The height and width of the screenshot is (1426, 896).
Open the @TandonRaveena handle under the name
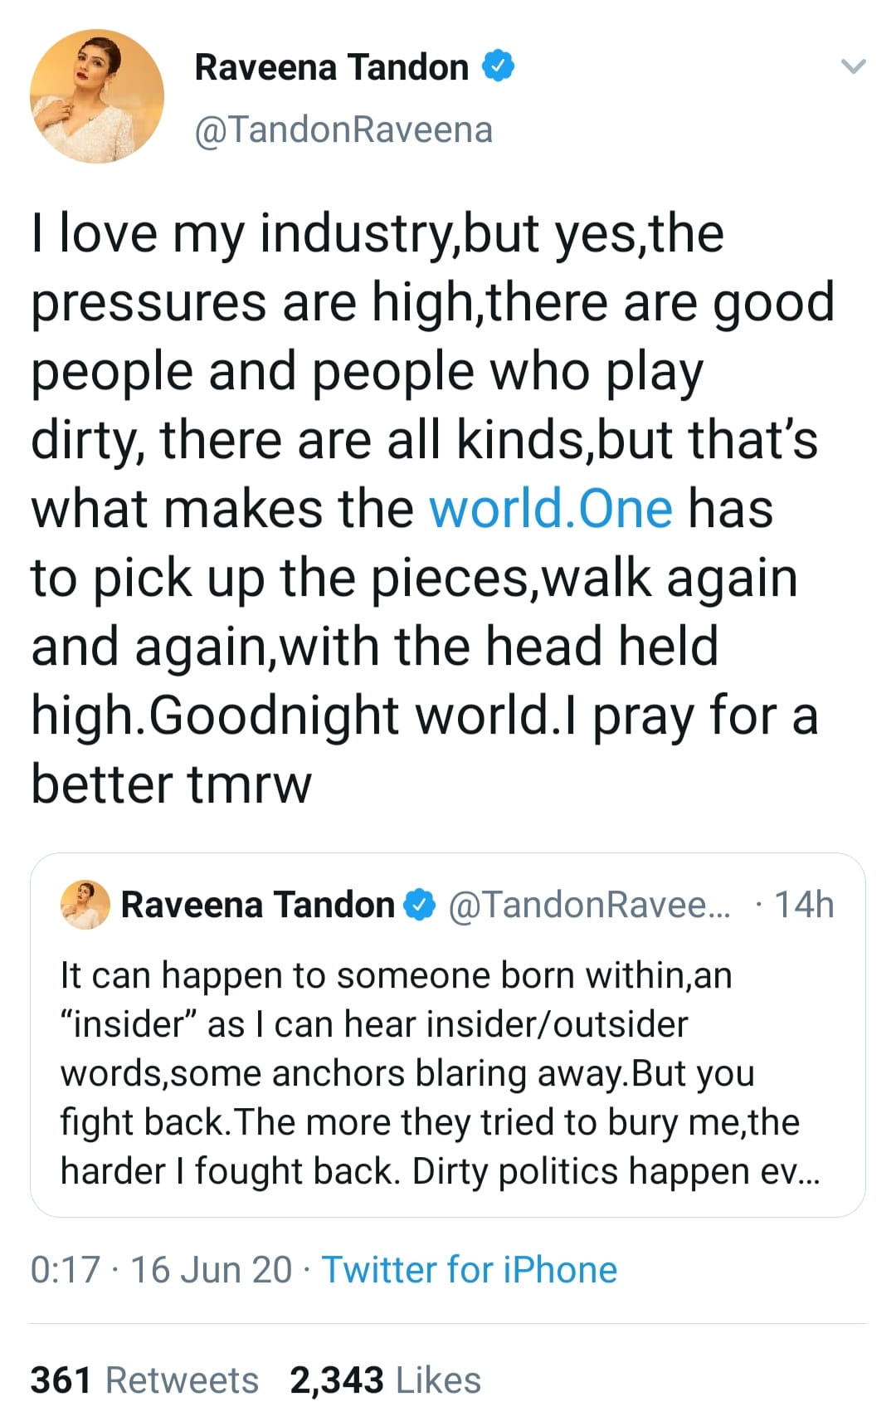(x=343, y=129)
